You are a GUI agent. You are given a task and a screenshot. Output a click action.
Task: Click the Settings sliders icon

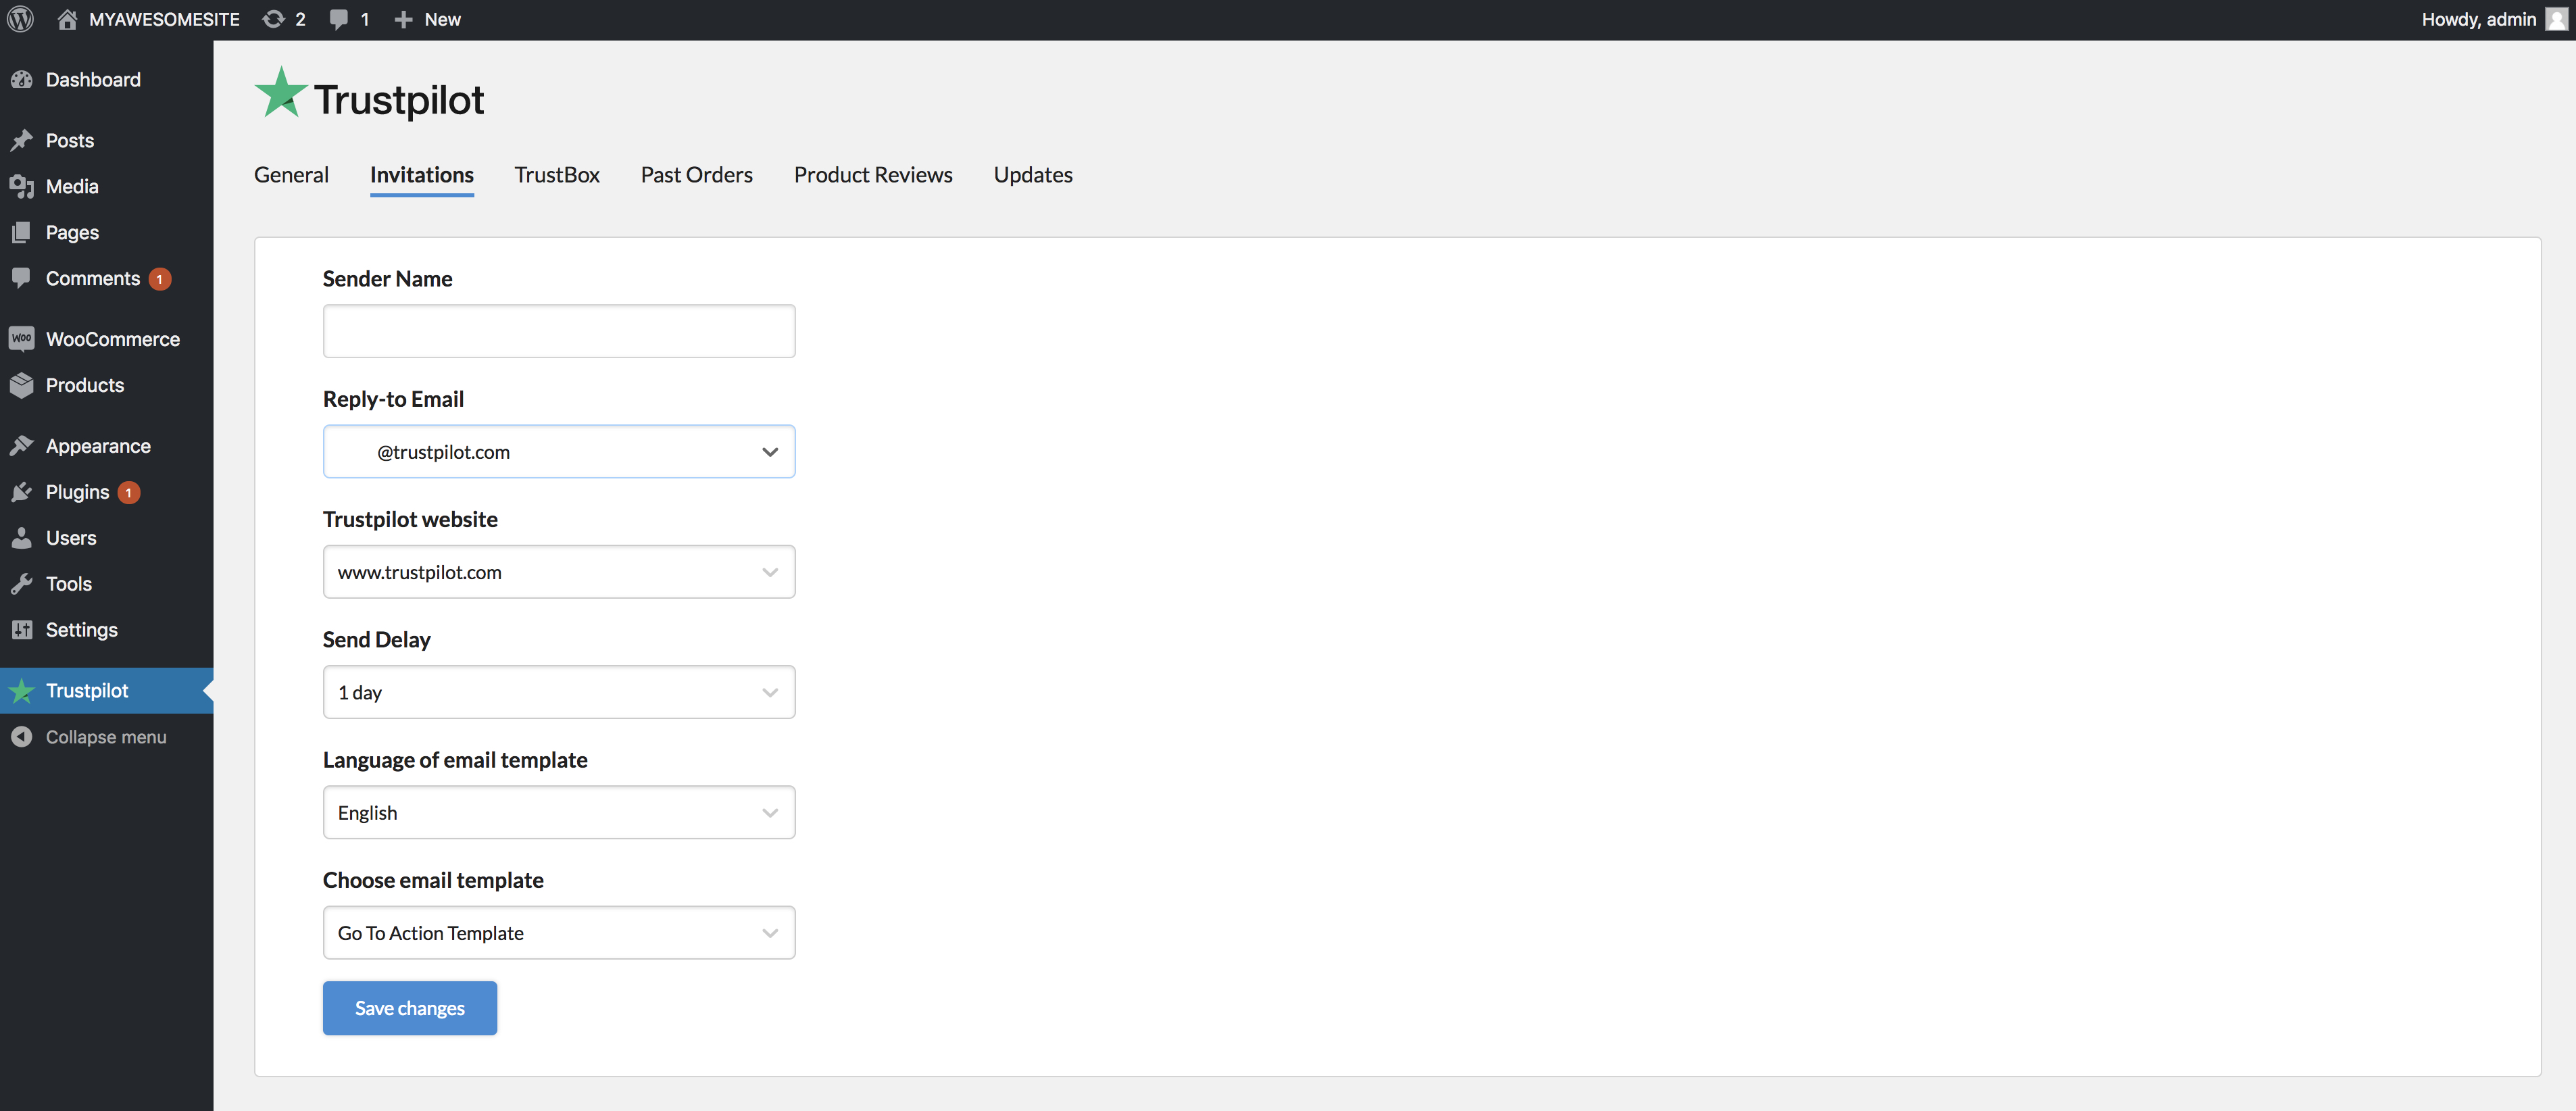(21, 630)
